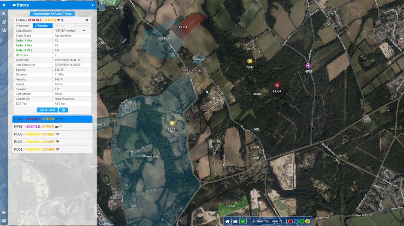The width and height of the screenshot is (404, 226).
Task: Collapse the Tracks panel with arrow
Action: click(x=92, y=5)
